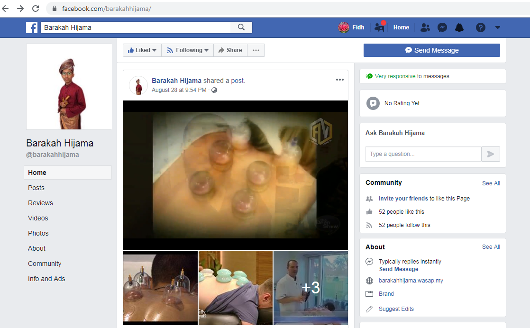Click the post timestamp August 28
The height and width of the screenshot is (328, 530).
(x=179, y=90)
